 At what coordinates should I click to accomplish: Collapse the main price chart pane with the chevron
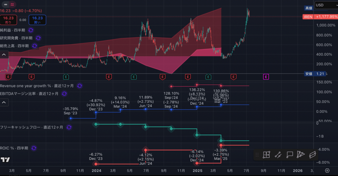click(4, 55)
